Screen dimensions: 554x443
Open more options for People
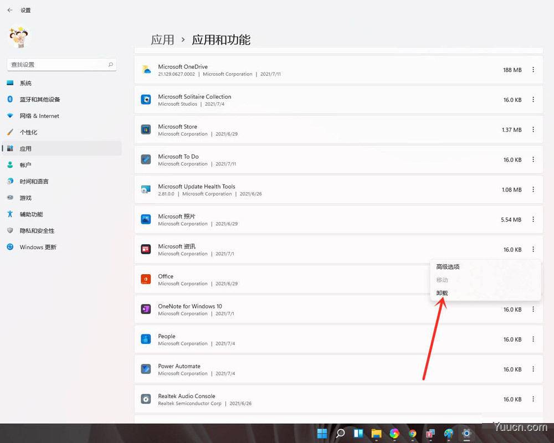coord(533,339)
